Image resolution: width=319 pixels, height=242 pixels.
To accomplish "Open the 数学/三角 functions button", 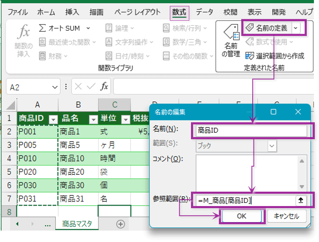I will click(x=185, y=42).
